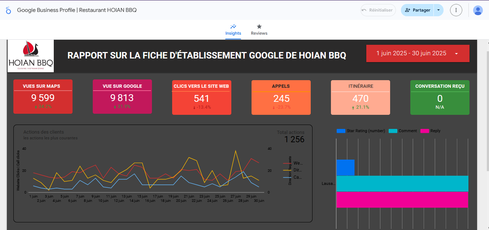
Task: Click the -13.4% change indicator
Action: point(202,107)
